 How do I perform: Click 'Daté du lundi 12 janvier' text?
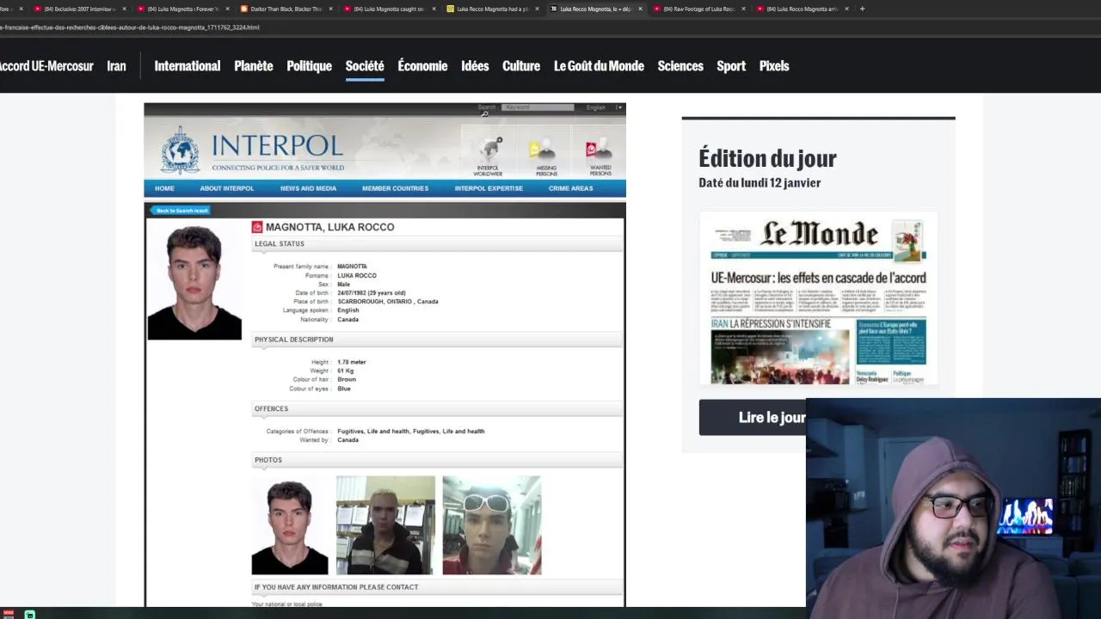coord(760,182)
